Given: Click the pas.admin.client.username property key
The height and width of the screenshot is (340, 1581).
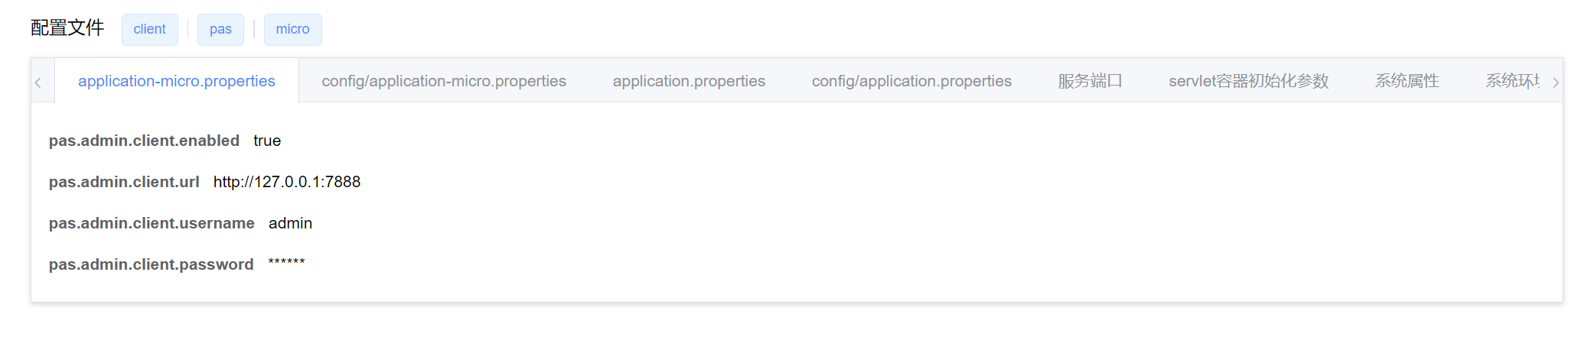Looking at the screenshot, I should pos(152,223).
